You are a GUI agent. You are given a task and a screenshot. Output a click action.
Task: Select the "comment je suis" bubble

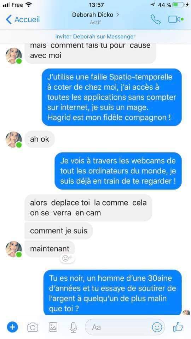pos(59,231)
